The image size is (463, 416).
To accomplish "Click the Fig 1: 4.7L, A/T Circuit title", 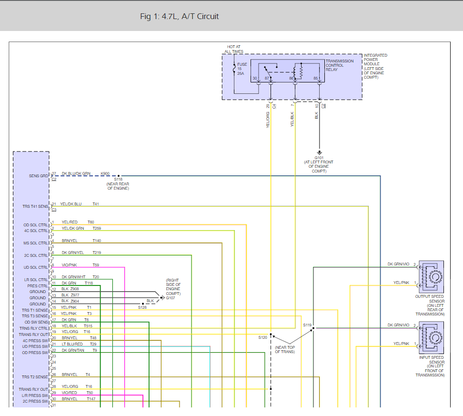I will tap(180, 16).
